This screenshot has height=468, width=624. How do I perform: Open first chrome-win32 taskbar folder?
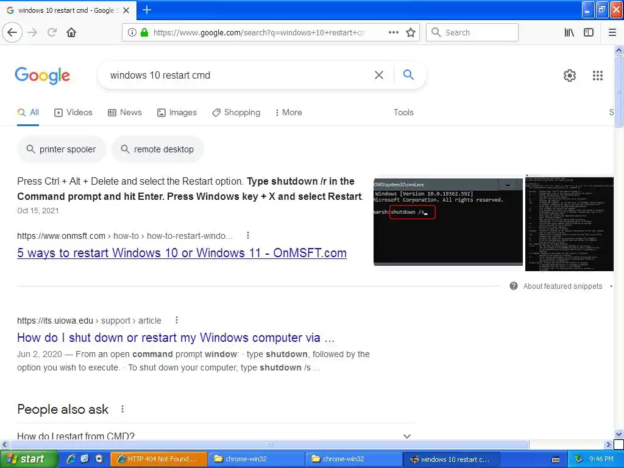tap(257, 459)
